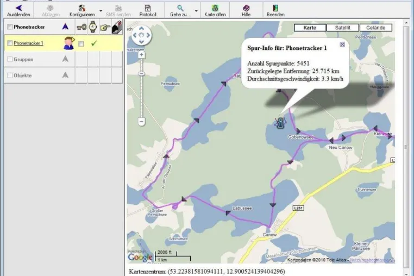Viewport: 414px width, 276px height.
Task: Open the Nutzungsbedingungen link
Action: tap(372, 260)
